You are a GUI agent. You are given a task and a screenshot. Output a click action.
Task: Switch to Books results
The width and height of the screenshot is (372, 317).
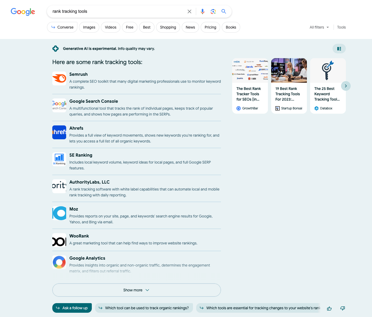point(231,27)
